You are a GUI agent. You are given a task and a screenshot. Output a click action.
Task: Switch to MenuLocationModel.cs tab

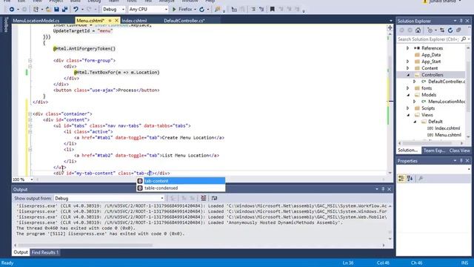pos(36,21)
